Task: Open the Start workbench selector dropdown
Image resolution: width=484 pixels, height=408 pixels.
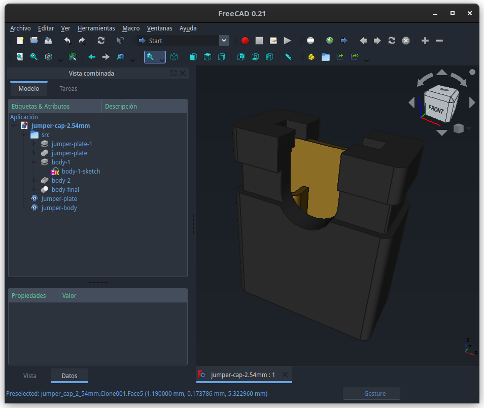Action: click(224, 41)
